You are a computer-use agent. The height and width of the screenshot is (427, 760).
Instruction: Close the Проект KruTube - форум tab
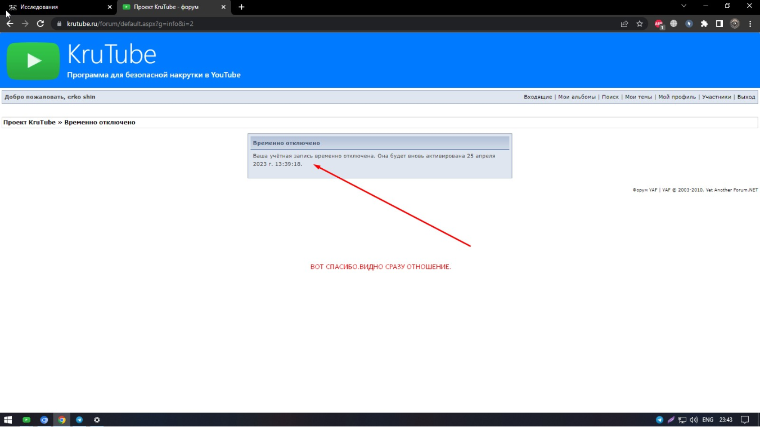224,7
